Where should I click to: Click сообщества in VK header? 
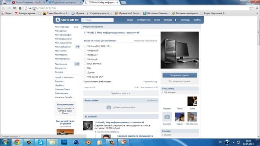click(x=144, y=20)
